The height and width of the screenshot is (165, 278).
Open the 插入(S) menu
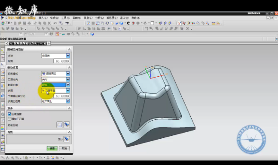[x=43, y=18]
